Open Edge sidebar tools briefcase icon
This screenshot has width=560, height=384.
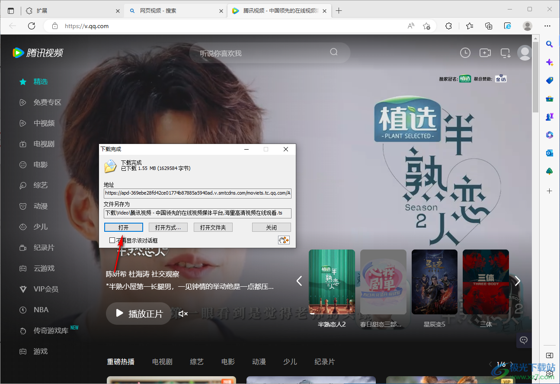[x=550, y=99]
